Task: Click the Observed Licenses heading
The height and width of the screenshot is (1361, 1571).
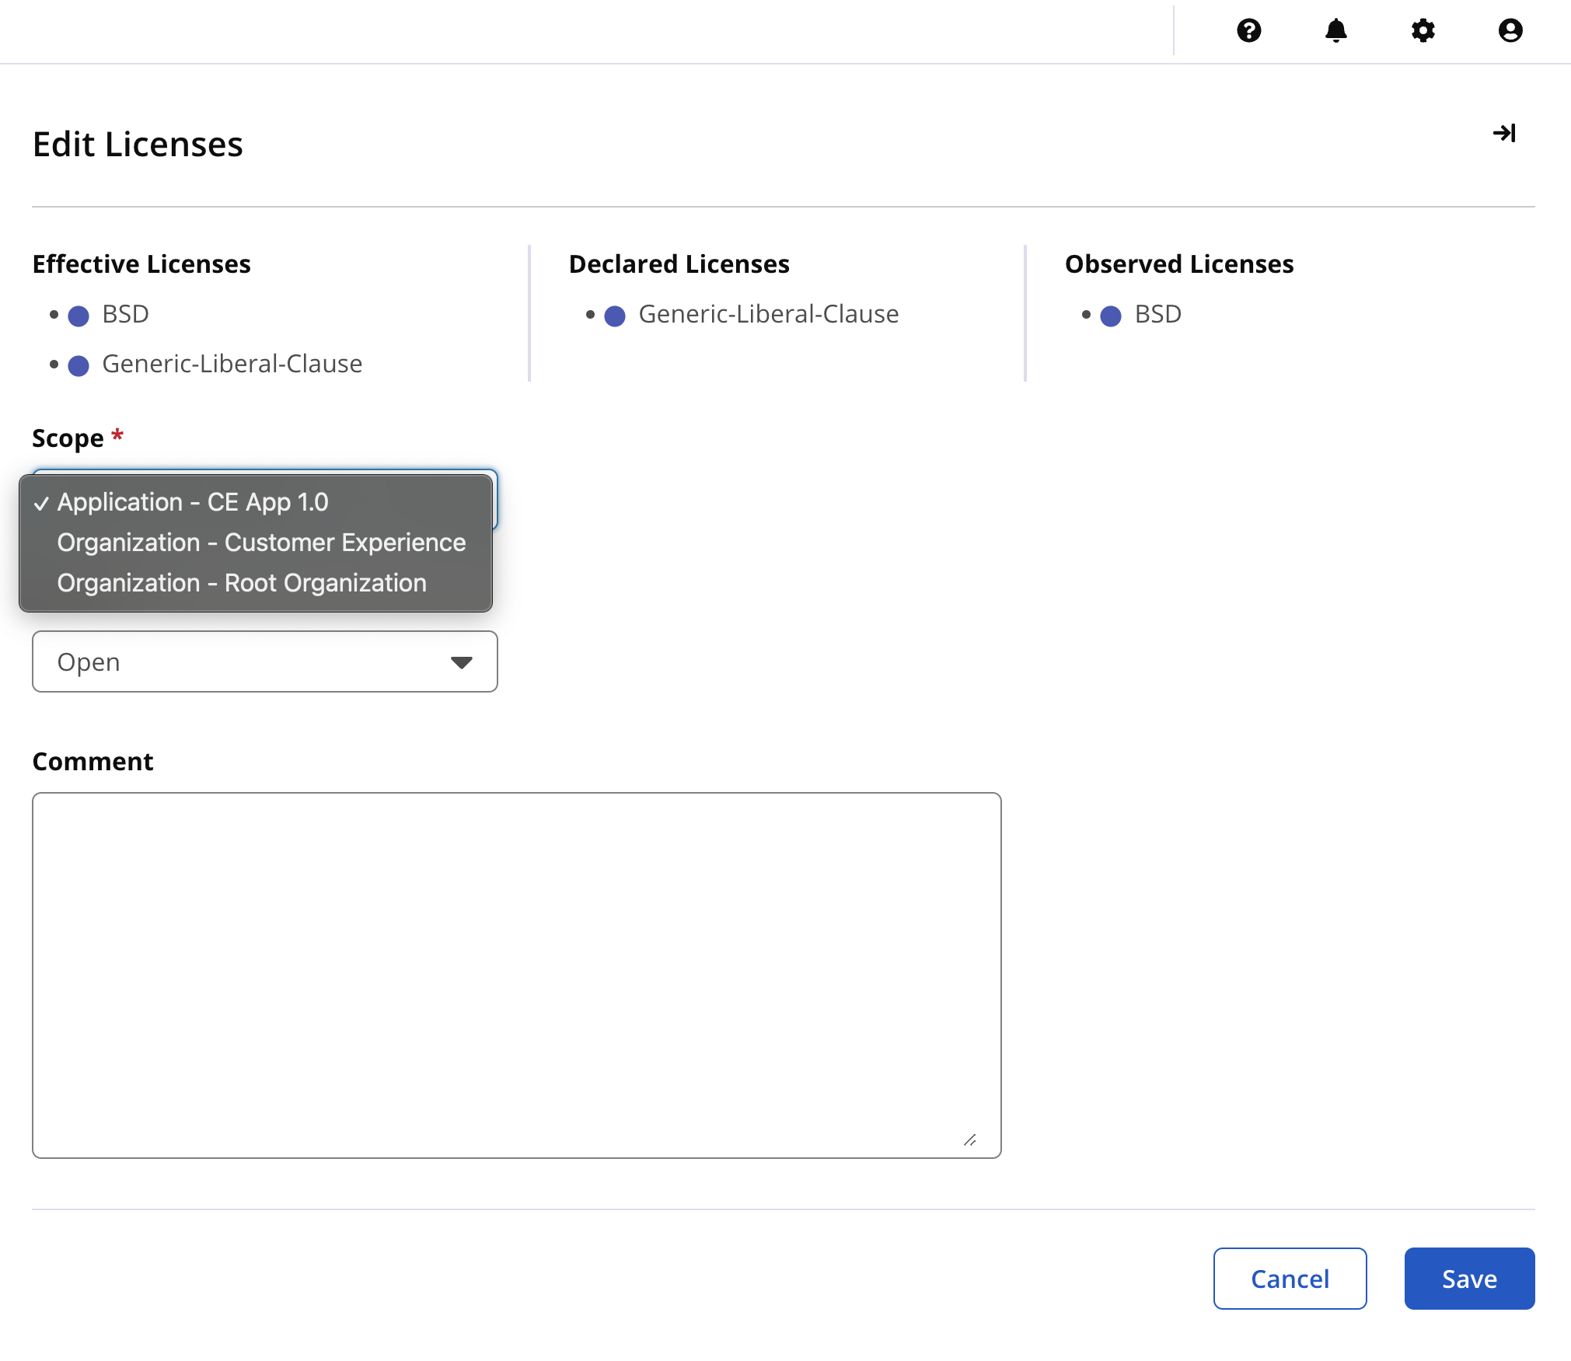Action: 1179,264
